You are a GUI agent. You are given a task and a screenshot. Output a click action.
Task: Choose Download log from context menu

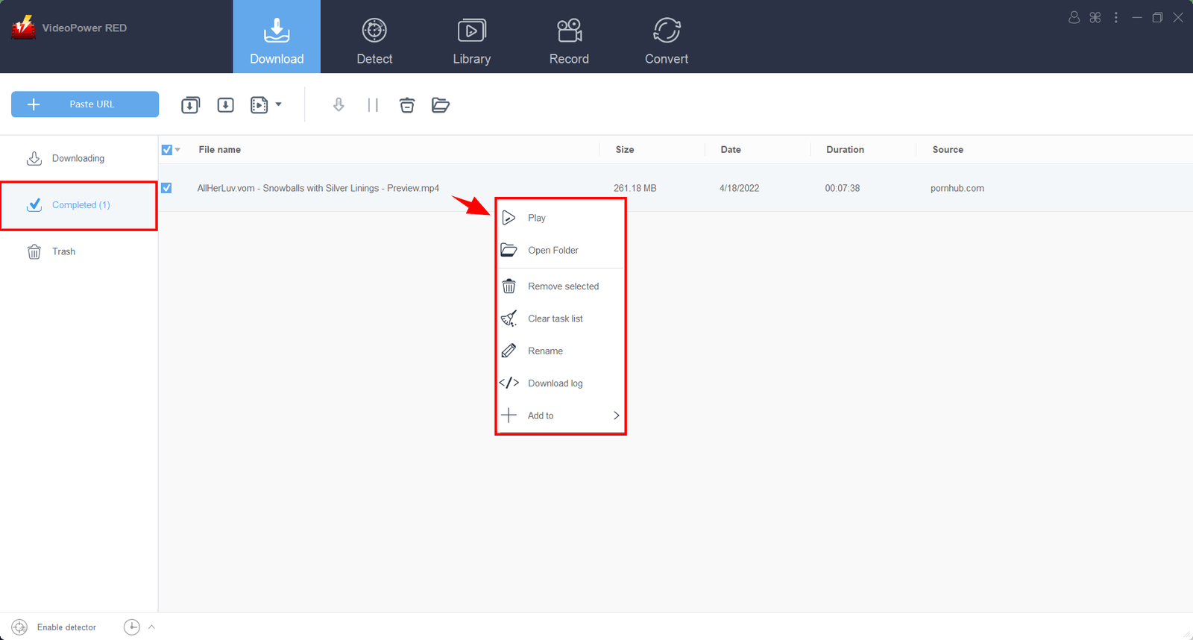560,383
